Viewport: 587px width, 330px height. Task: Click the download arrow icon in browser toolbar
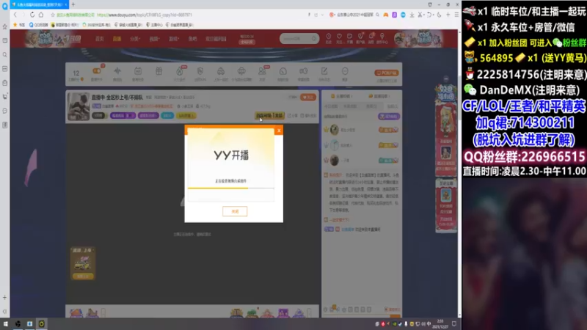coord(412,15)
